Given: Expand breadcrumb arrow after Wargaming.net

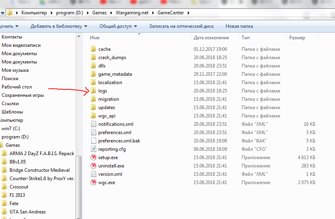Looking at the screenshot, I should pos(154,13).
